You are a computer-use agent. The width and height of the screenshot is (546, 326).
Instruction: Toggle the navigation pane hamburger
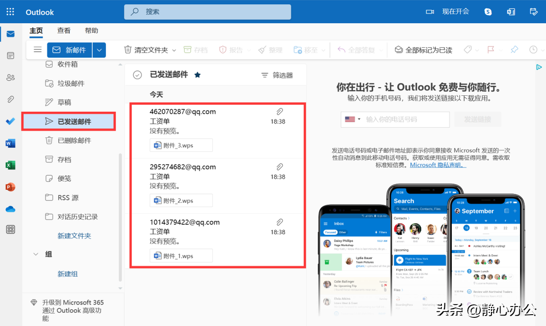38,50
